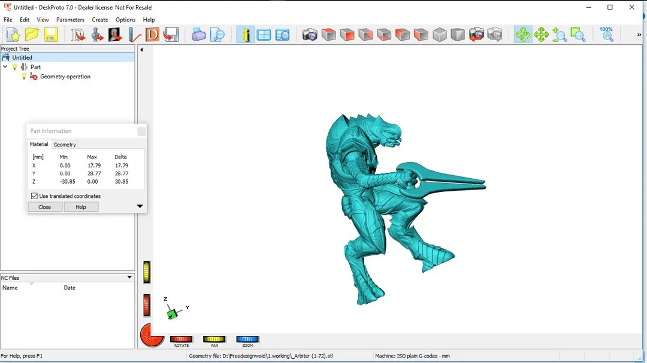647x363 pixels.
Task: Activate the zoom window selection icon
Action: click(578, 35)
